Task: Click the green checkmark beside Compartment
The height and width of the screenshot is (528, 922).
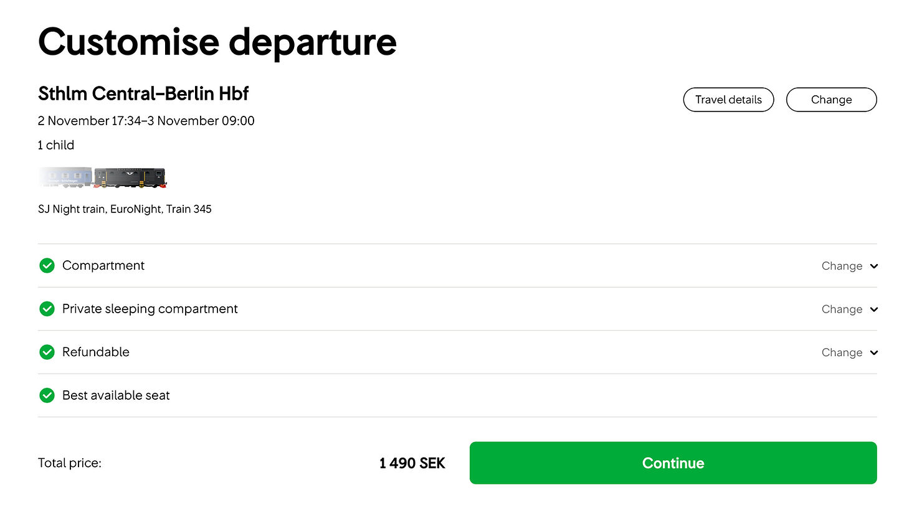Action: click(47, 266)
